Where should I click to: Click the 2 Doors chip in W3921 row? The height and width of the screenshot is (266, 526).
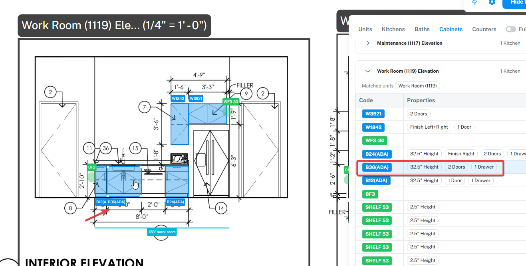tap(419, 114)
